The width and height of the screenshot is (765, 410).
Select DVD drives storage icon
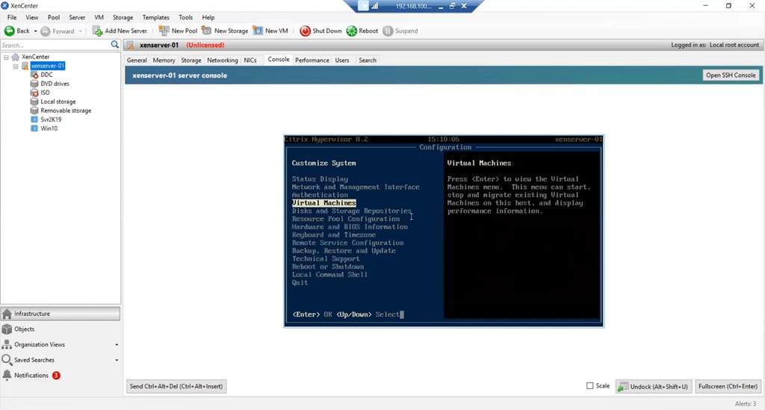[34, 84]
